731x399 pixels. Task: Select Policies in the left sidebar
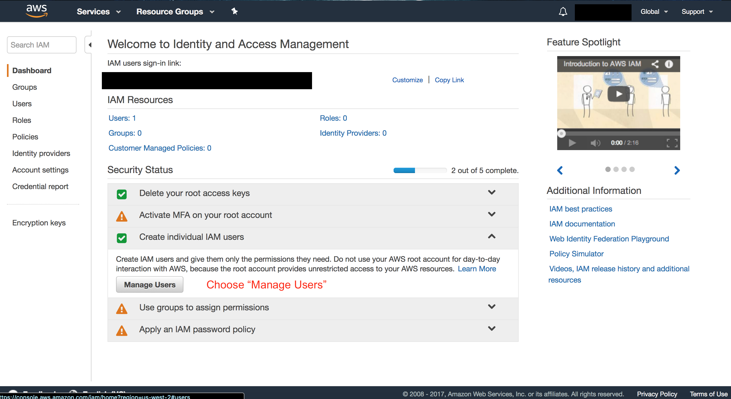(x=25, y=136)
